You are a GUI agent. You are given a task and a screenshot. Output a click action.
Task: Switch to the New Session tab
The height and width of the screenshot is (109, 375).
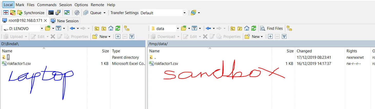pyautogui.click(x=65, y=21)
